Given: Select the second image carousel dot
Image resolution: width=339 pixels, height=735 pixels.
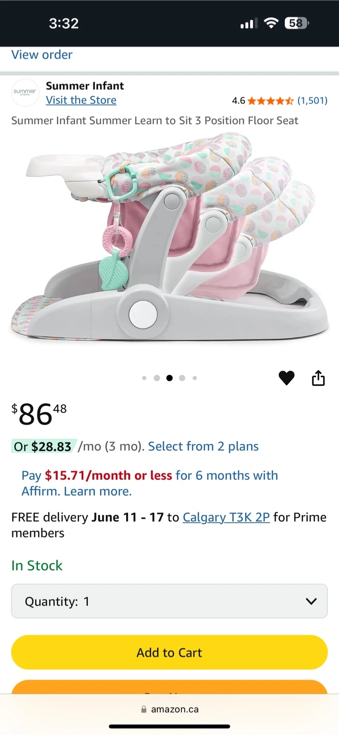Looking at the screenshot, I should pos(157,378).
